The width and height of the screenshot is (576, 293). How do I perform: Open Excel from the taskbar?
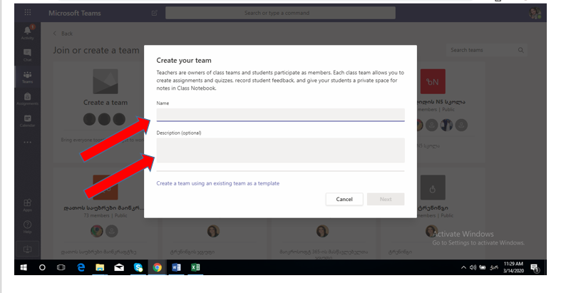coord(195,267)
